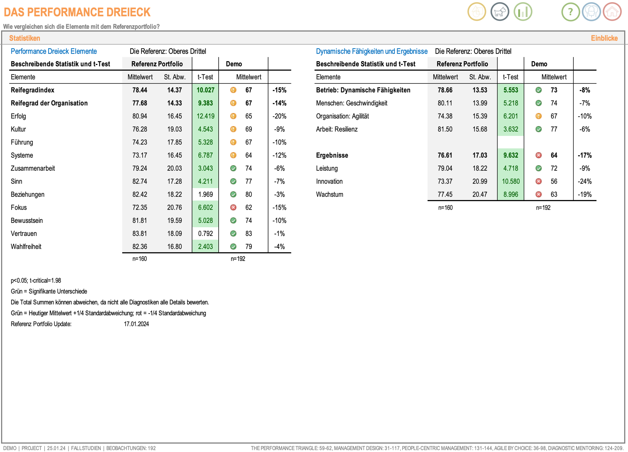Click the green check icon for Bewusstsein
This screenshot has width=628, height=452.
pos(233,220)
